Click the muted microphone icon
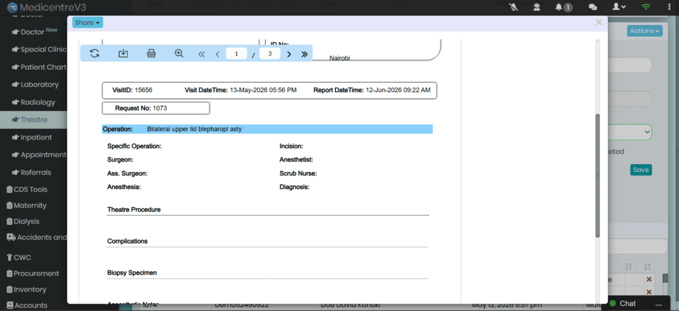This screenshot has width=679, height=311. point(514,7)
